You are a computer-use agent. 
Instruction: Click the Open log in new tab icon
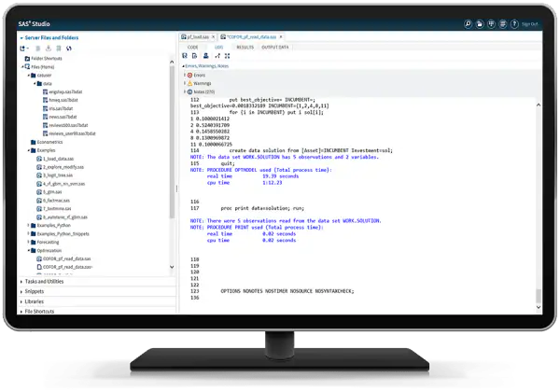pos(217,56)
